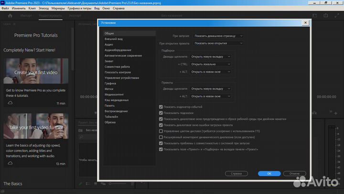
Task: Click the Learn panel vertical scrollbar
Action: pyautogui.click(x=73, y=49)
